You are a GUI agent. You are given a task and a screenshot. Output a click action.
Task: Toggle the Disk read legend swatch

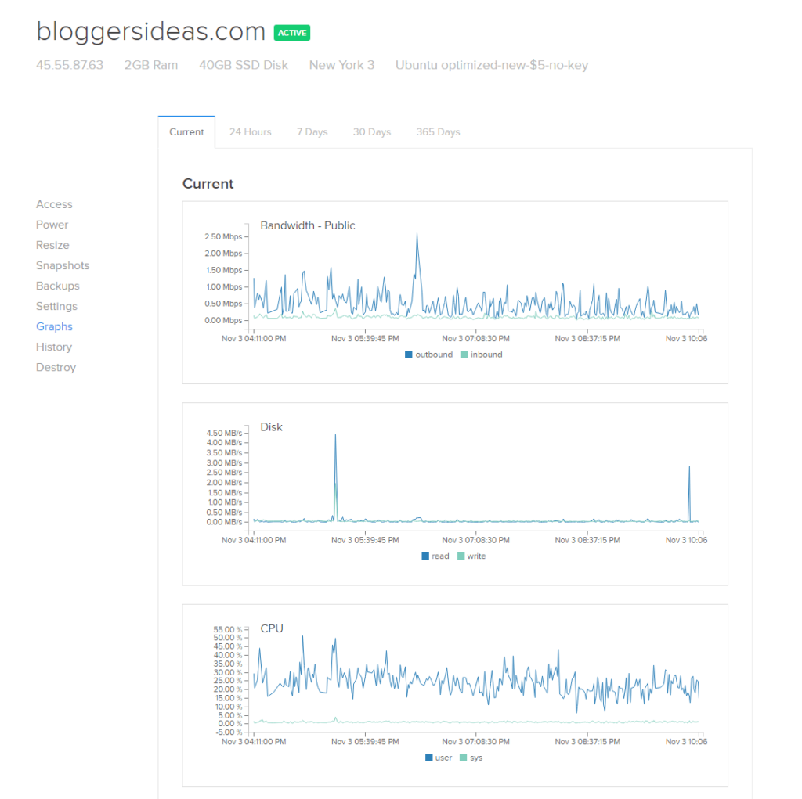click(425, 556)
